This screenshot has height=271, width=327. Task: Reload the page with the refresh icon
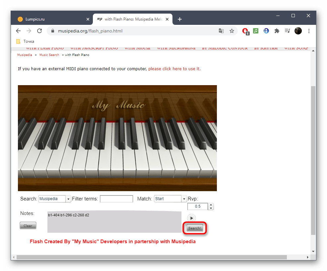pos(39,31)
